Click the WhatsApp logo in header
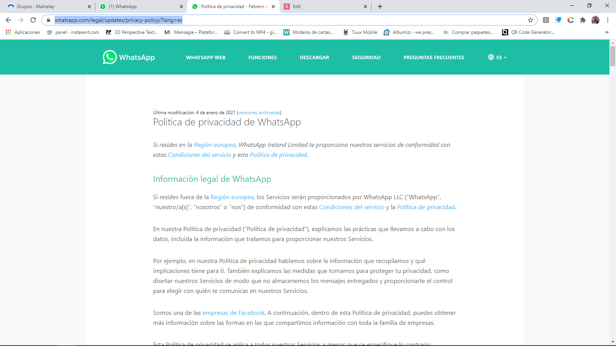616x346 pixels. tap(129, 57)
